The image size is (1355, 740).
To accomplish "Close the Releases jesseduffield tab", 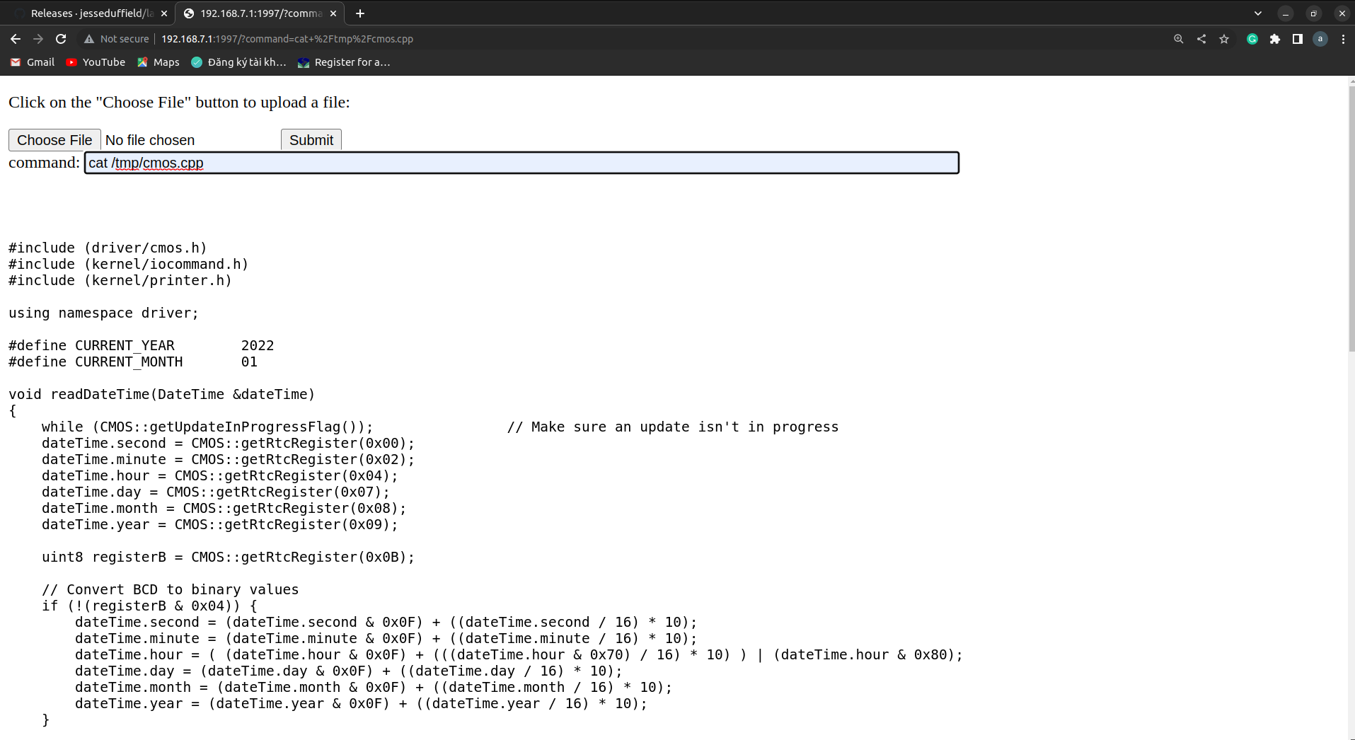I will (164, 13).
